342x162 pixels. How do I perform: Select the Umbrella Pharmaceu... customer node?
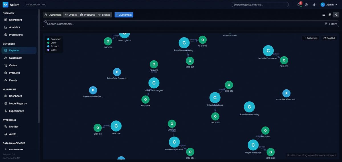tap(268, 51)
